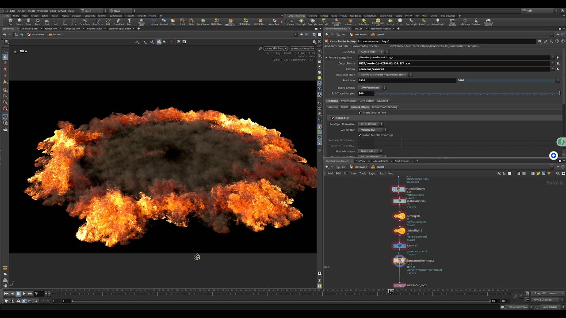Open the Pyro FX shelf tab
The width and height of the screenshot is (566, 318).
(x=409, y=15)
